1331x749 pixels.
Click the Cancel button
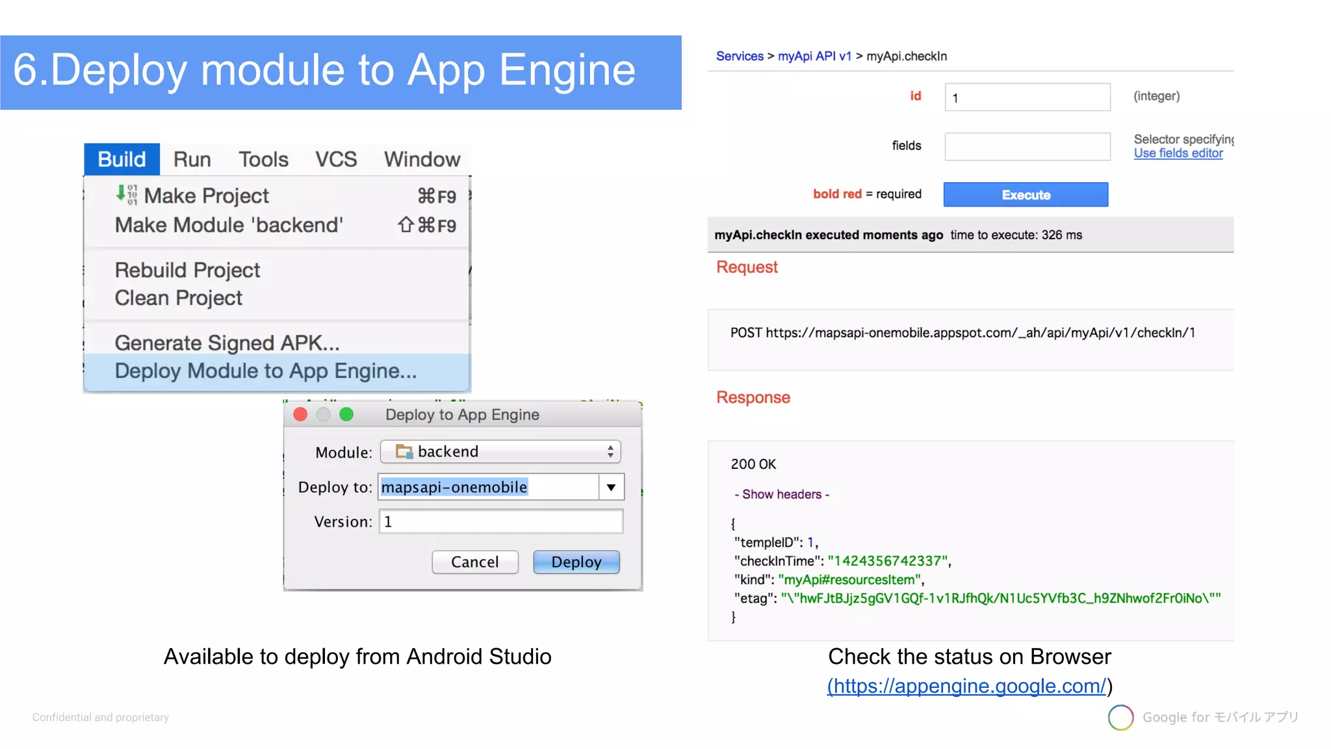pyautogui.click(x=475, y=562)
